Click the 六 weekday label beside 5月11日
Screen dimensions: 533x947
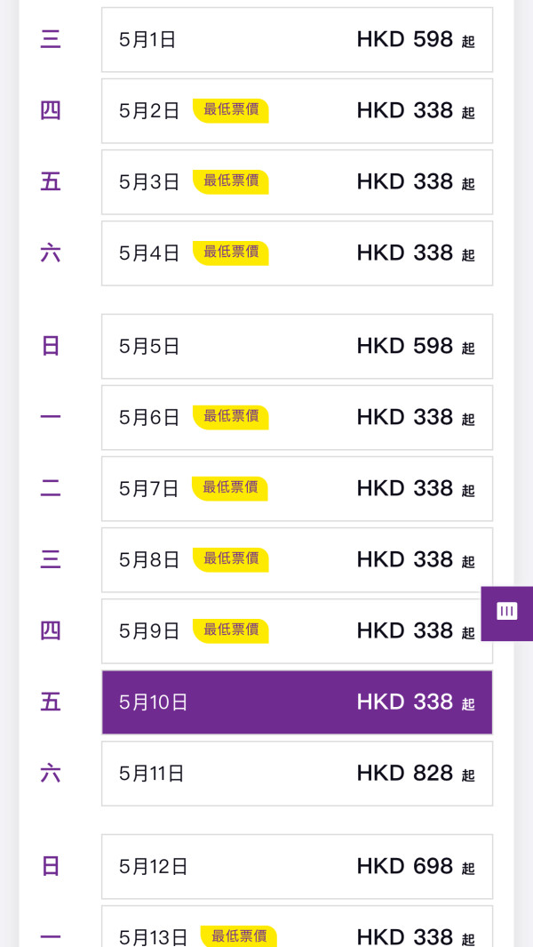coord(51,773)
